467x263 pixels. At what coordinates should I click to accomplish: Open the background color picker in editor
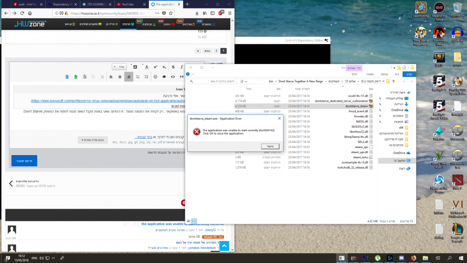click(x=134, y=67)
